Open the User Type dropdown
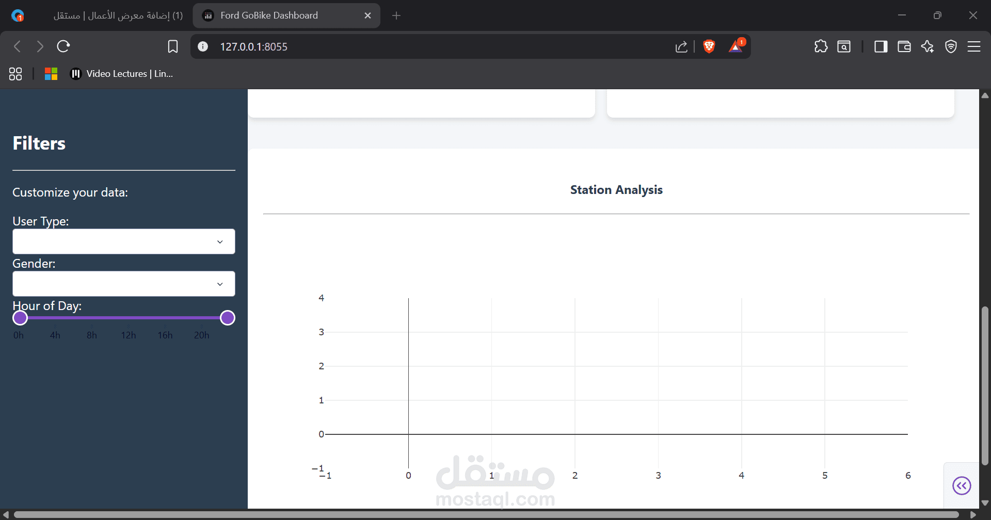Screen dimensions: 991x520 [x=124, y=241]
